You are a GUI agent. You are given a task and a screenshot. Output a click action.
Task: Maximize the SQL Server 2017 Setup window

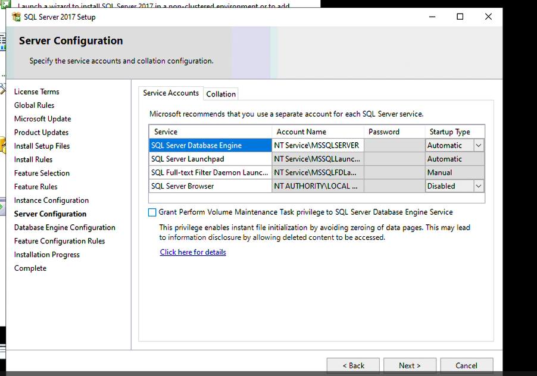[x=460, y=17]
